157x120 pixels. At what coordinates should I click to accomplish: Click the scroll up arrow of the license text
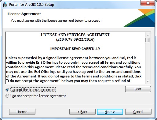148,35
